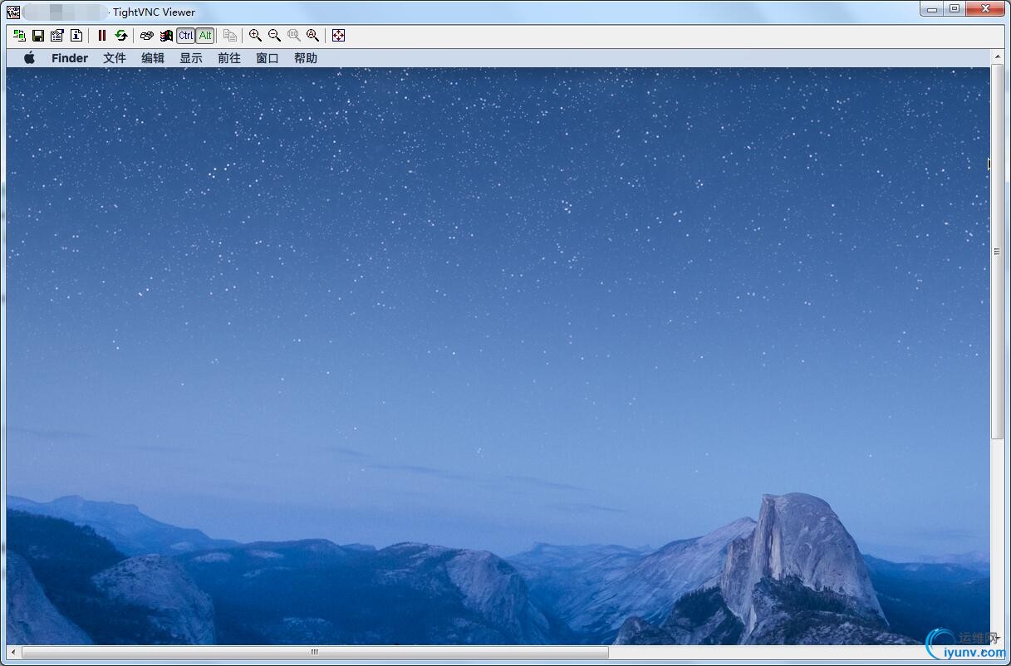Toggle the Alt key button
This screenshot has width=1011, height=666.
point(205,36)
